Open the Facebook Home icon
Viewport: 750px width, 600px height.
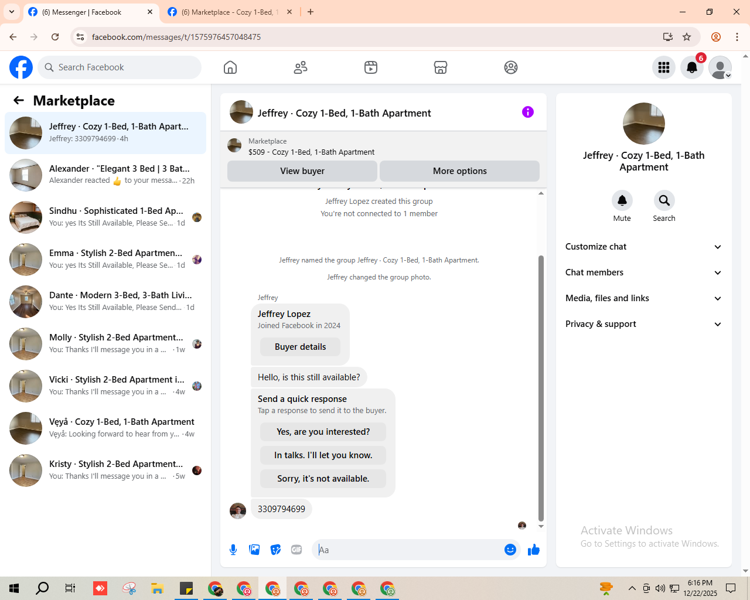230,67
